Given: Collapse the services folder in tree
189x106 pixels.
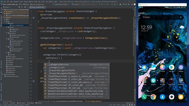Looking at the screenshot, I should pyautogui.click(x=7, y=47).
